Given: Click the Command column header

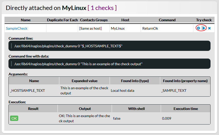Looking at the screenshot, I should pyautogui.click(x=167, y=20).
